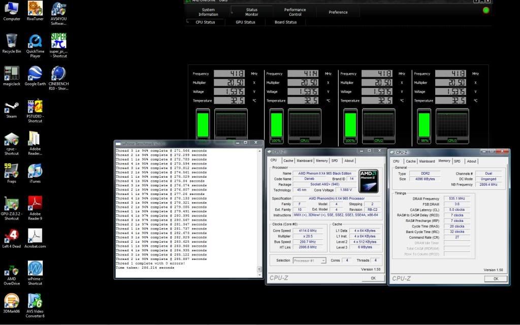Click the magicJack desktop icon
520x325 pixels.
click(12, 76)
